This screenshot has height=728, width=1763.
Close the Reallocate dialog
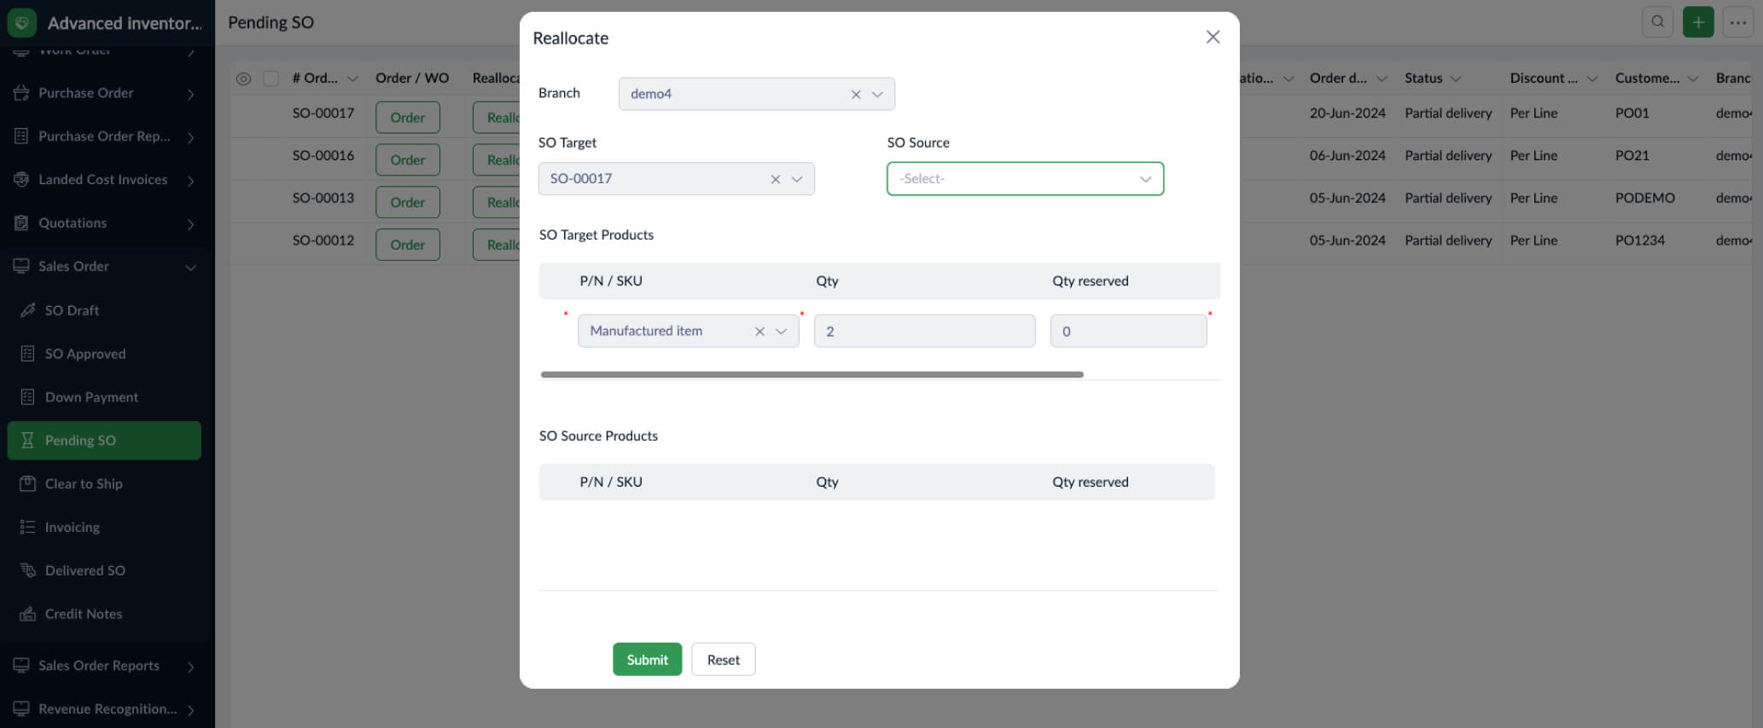(1213, 37)
